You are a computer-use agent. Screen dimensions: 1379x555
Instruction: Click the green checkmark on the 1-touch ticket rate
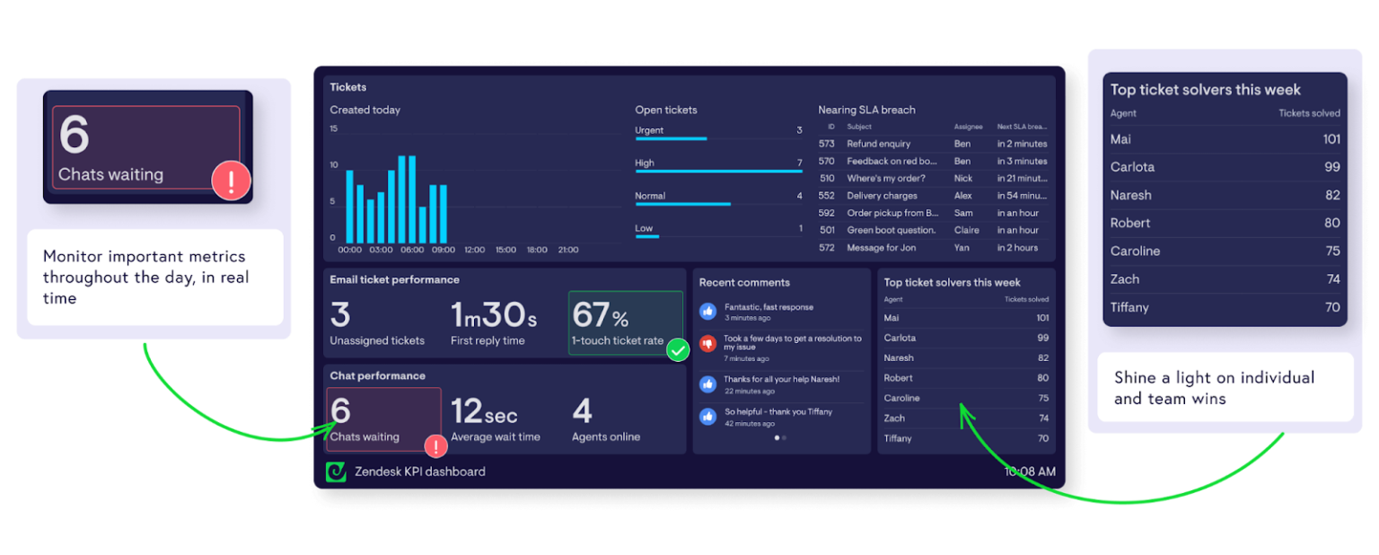coord(679,350)
